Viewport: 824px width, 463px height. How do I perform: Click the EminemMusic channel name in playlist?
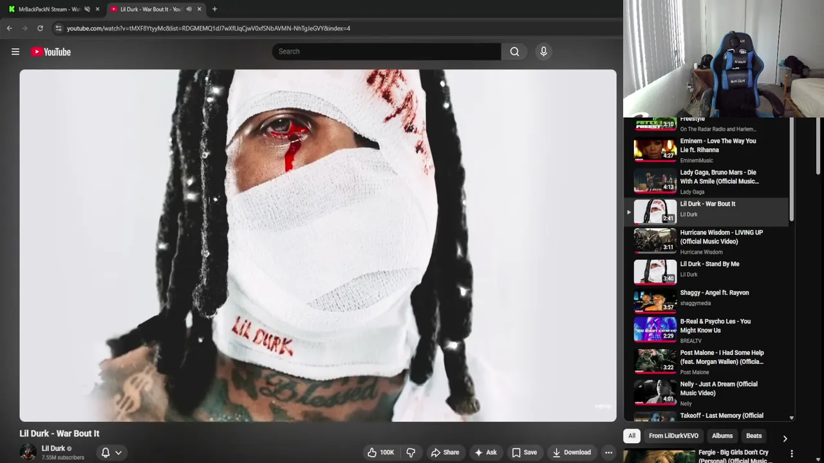tap(697, 161)
